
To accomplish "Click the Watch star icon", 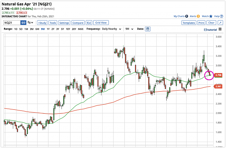I will click(x=211, y=16).
